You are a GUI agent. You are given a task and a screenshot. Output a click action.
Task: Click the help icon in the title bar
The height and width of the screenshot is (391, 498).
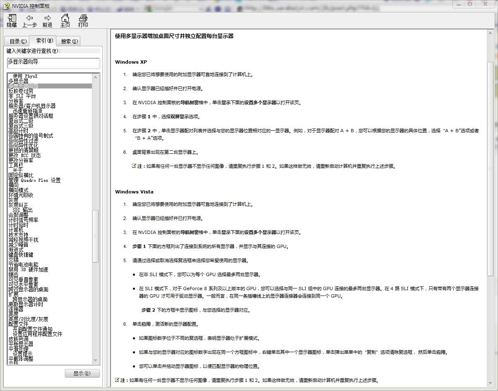(x=7, y=6)
